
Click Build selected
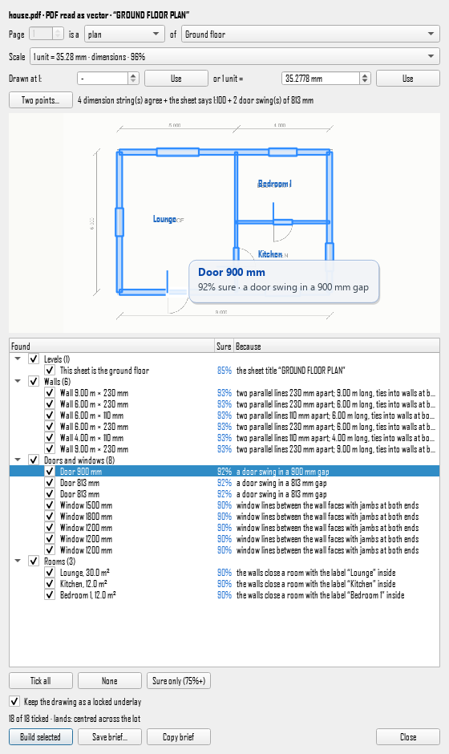coord(41,736)
